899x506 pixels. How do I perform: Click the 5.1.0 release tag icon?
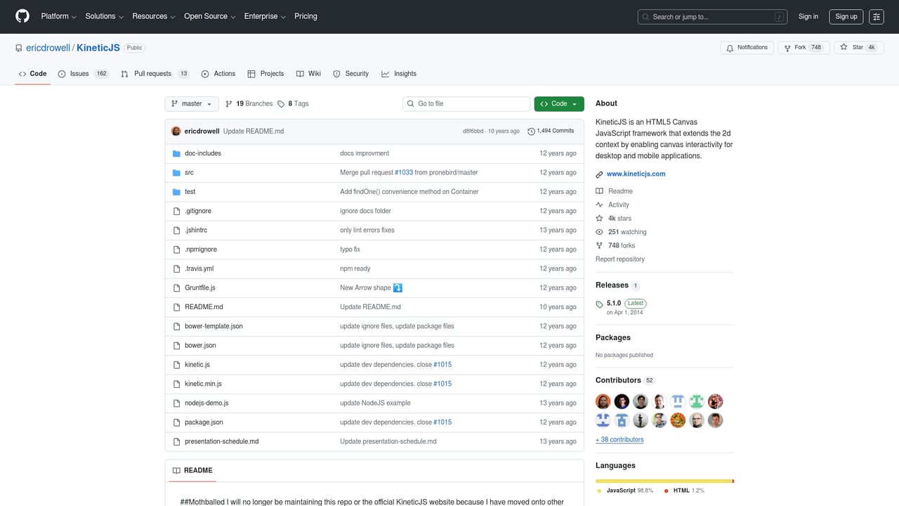(600, 303)
